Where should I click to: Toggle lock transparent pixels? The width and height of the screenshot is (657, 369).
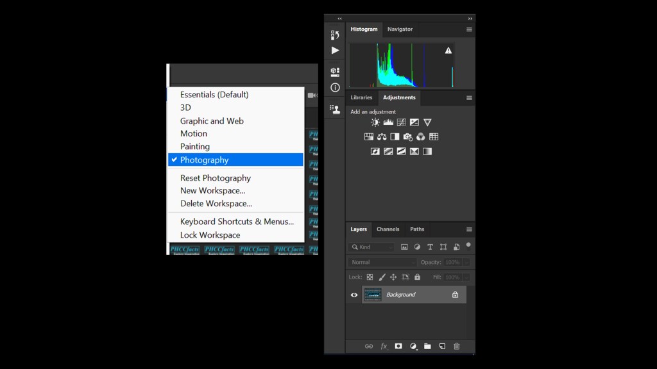point(370,277)
